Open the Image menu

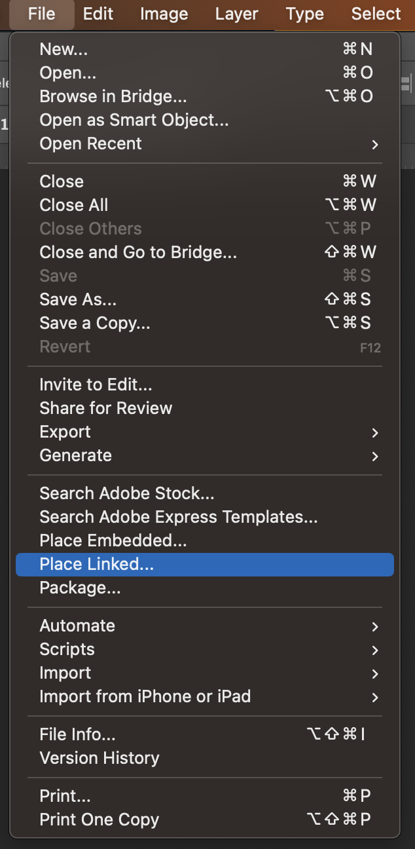(164, 14)
